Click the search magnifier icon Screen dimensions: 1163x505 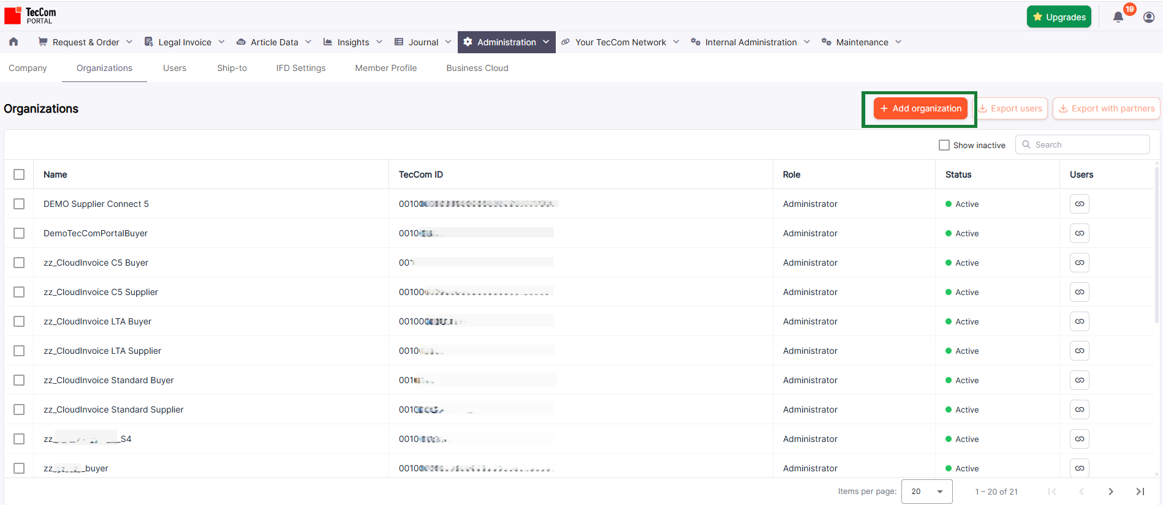(1026, 144)
